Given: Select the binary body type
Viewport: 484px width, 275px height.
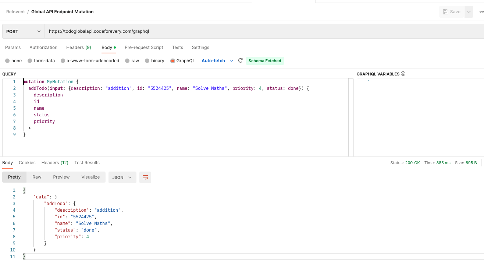Looking at the screenshot, I should tap(154, 61).
